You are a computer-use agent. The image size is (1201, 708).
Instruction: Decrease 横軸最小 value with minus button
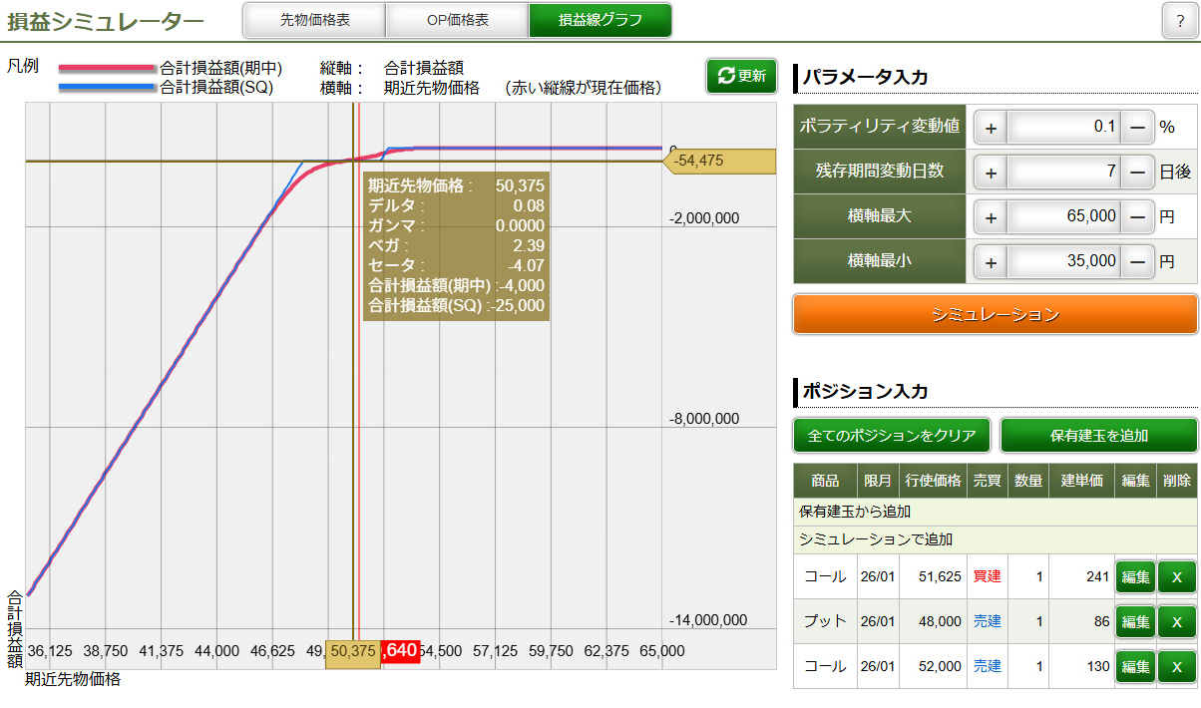coord(1137,261)
